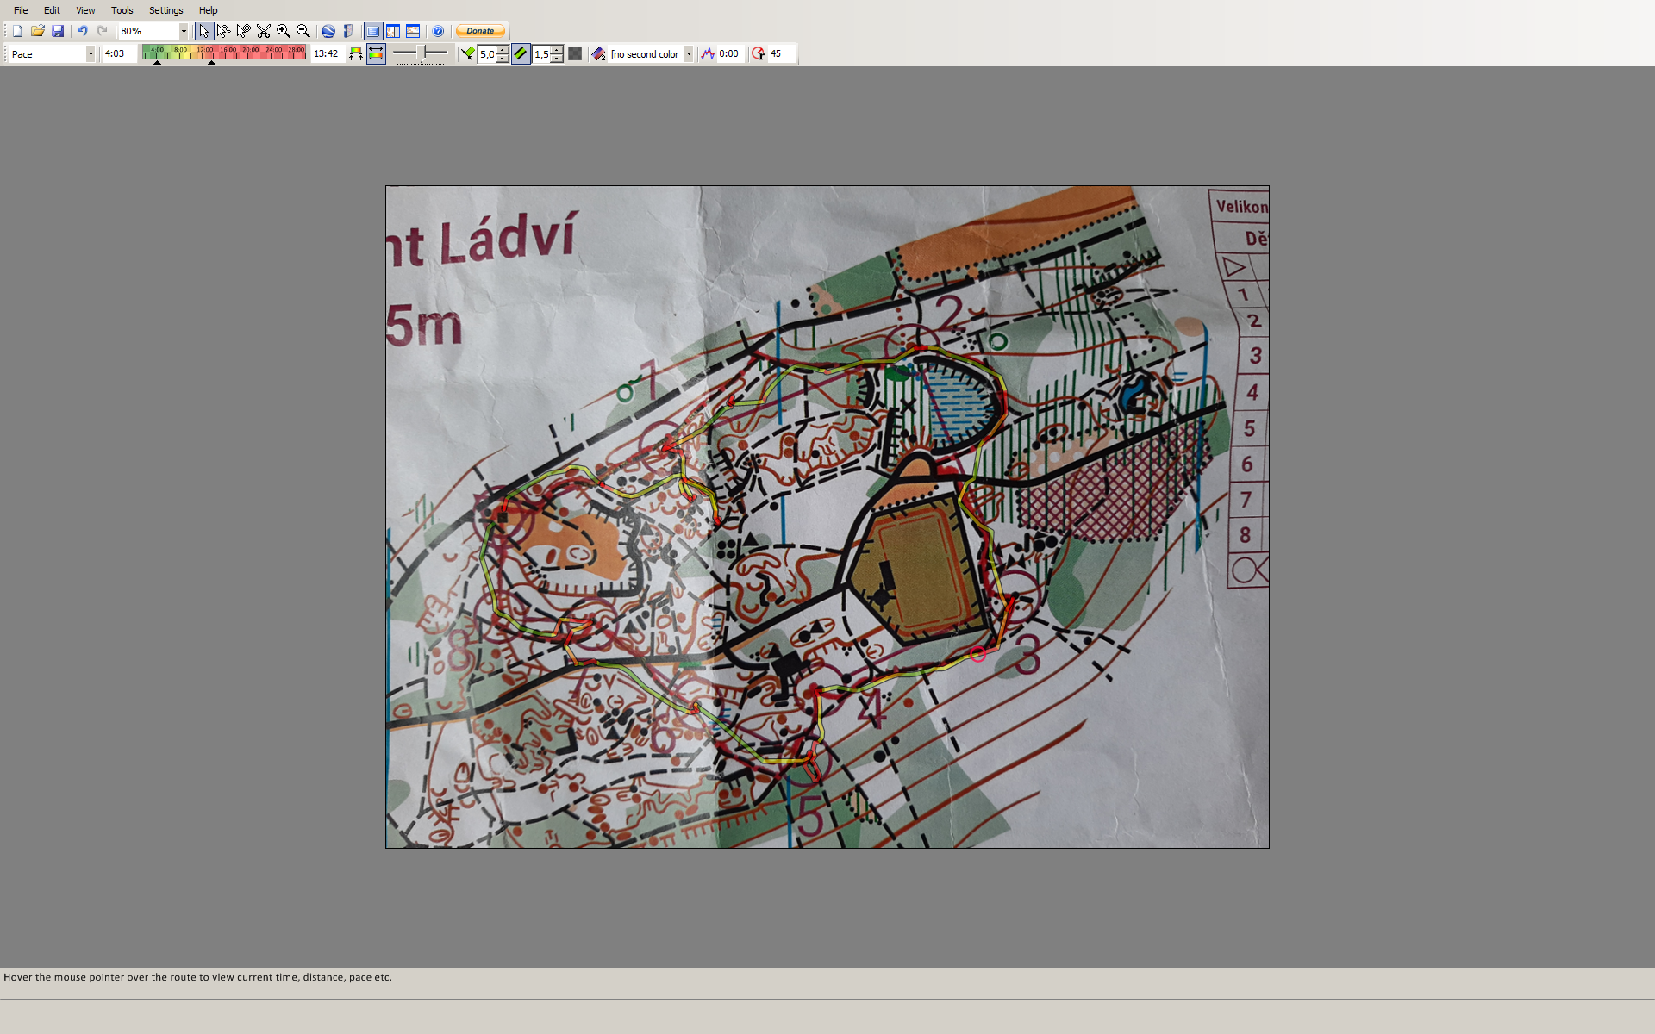Open the File menu
The height and width of the screenshot is (1034, 1655).
[x=21, y=10]
